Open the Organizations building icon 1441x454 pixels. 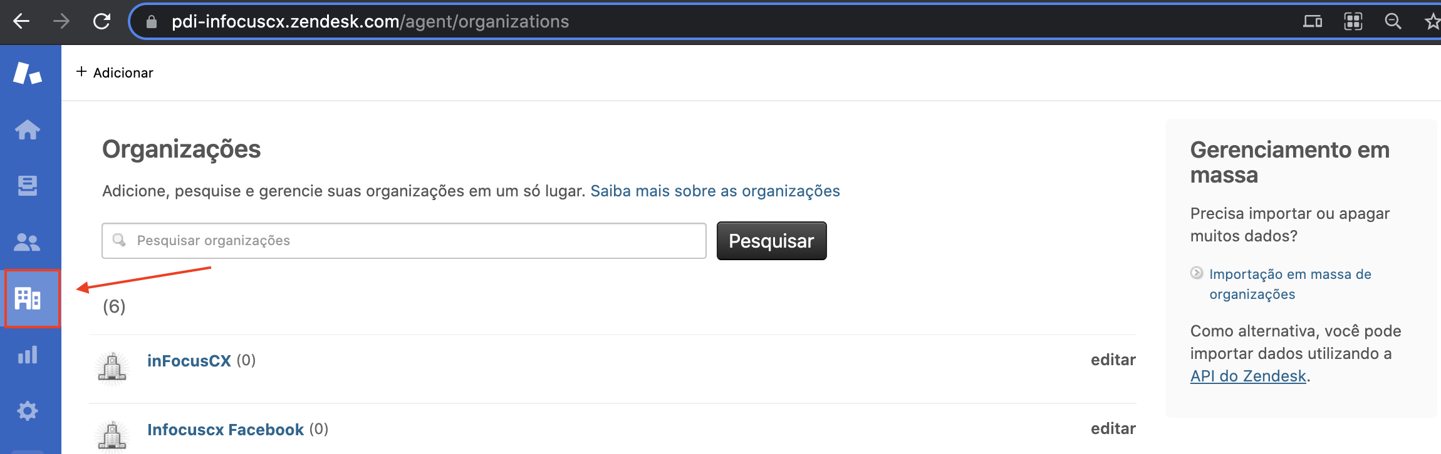28,298
